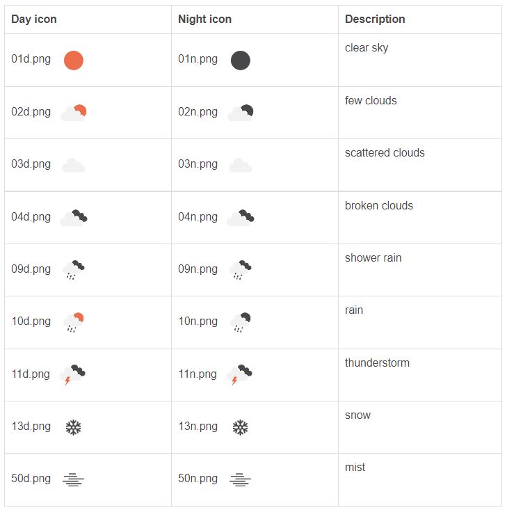Screen dimensions: 507x510
Task: Select the rain night icon with moon
Action: [241, 322]
